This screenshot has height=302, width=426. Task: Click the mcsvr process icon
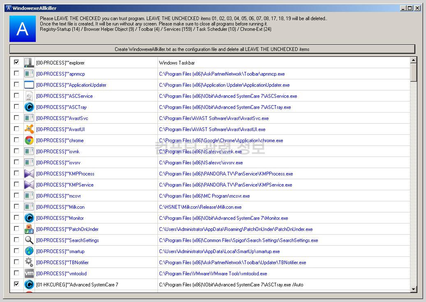(29, 196)
